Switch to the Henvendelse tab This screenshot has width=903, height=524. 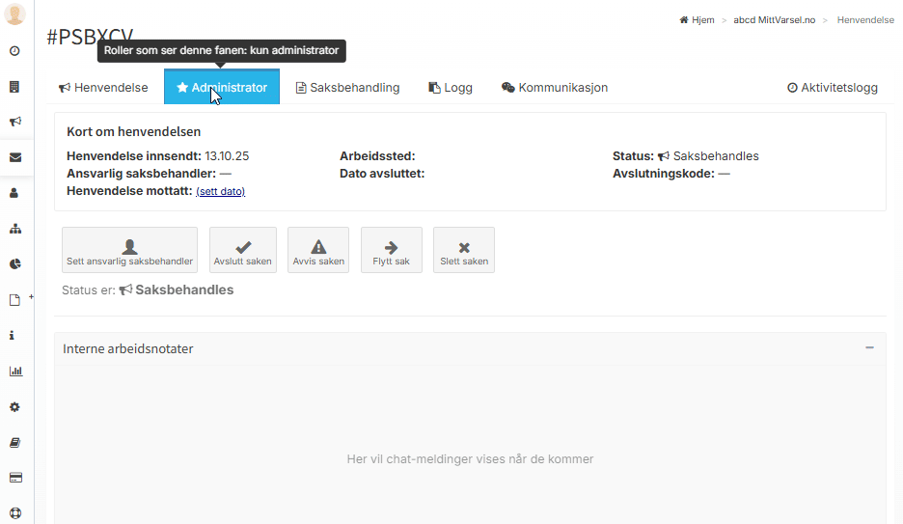tap(103, 88)
